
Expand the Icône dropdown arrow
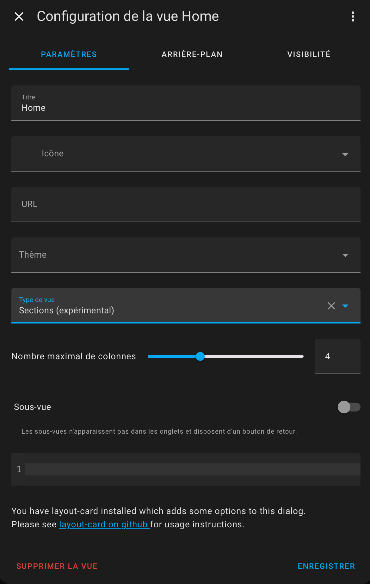click(345, 154)
